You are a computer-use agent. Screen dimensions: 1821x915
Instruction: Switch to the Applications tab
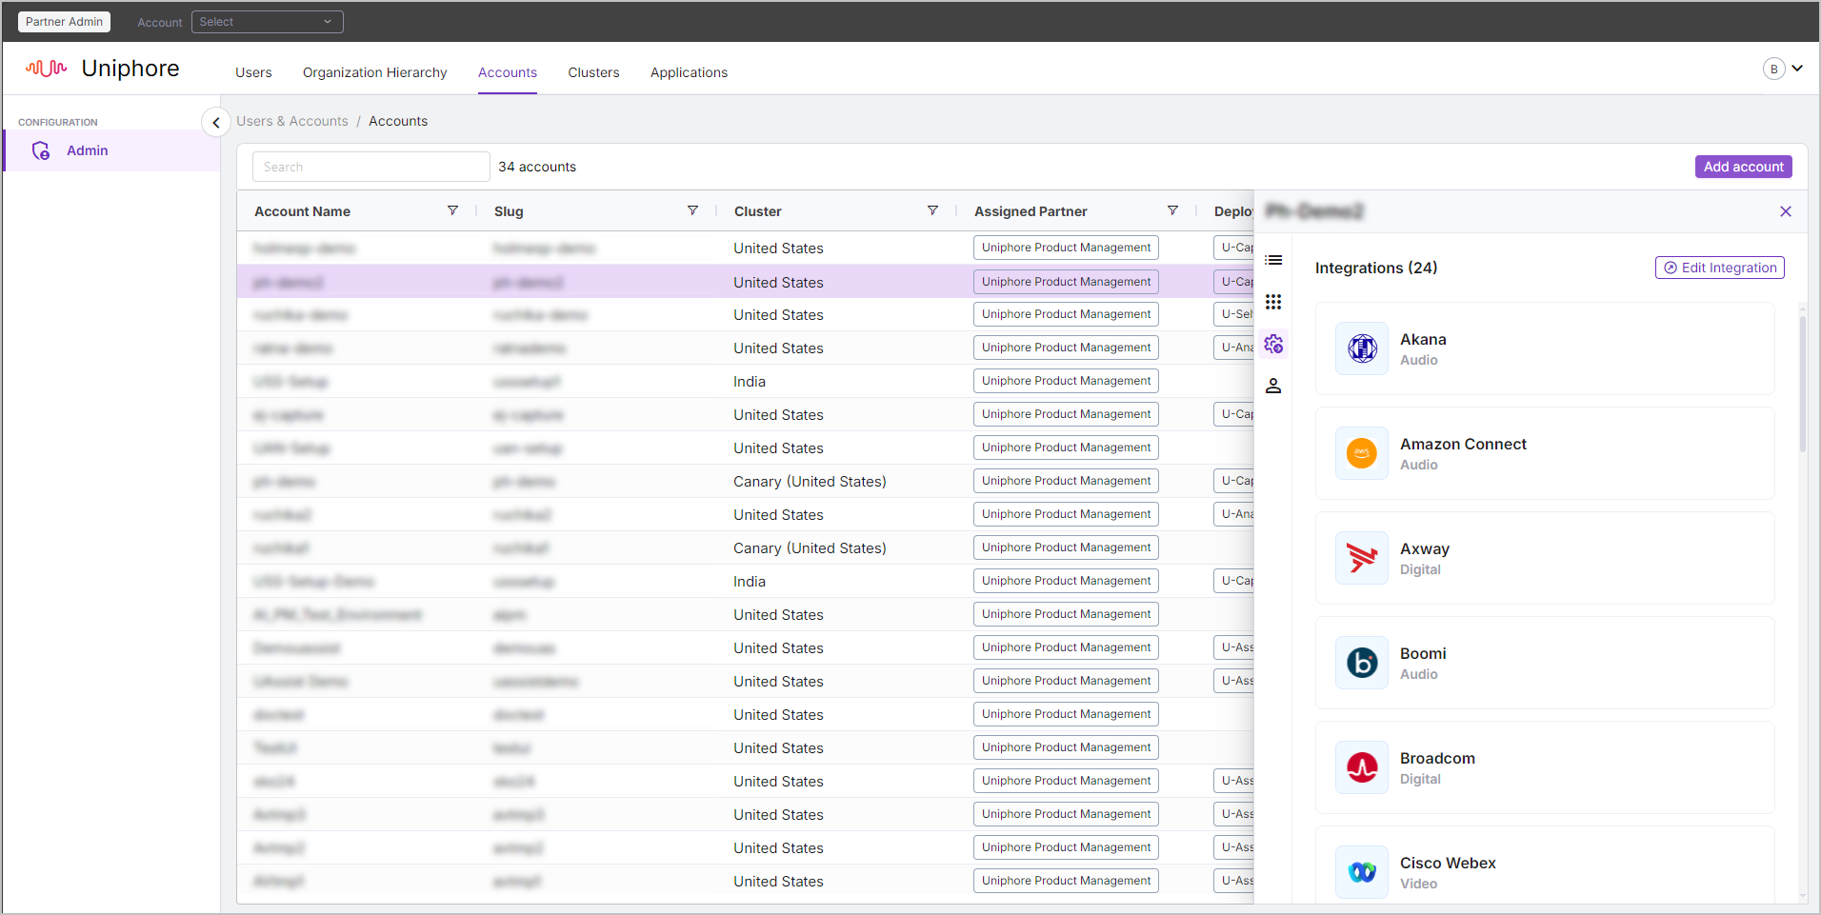[x=689, y=72]
